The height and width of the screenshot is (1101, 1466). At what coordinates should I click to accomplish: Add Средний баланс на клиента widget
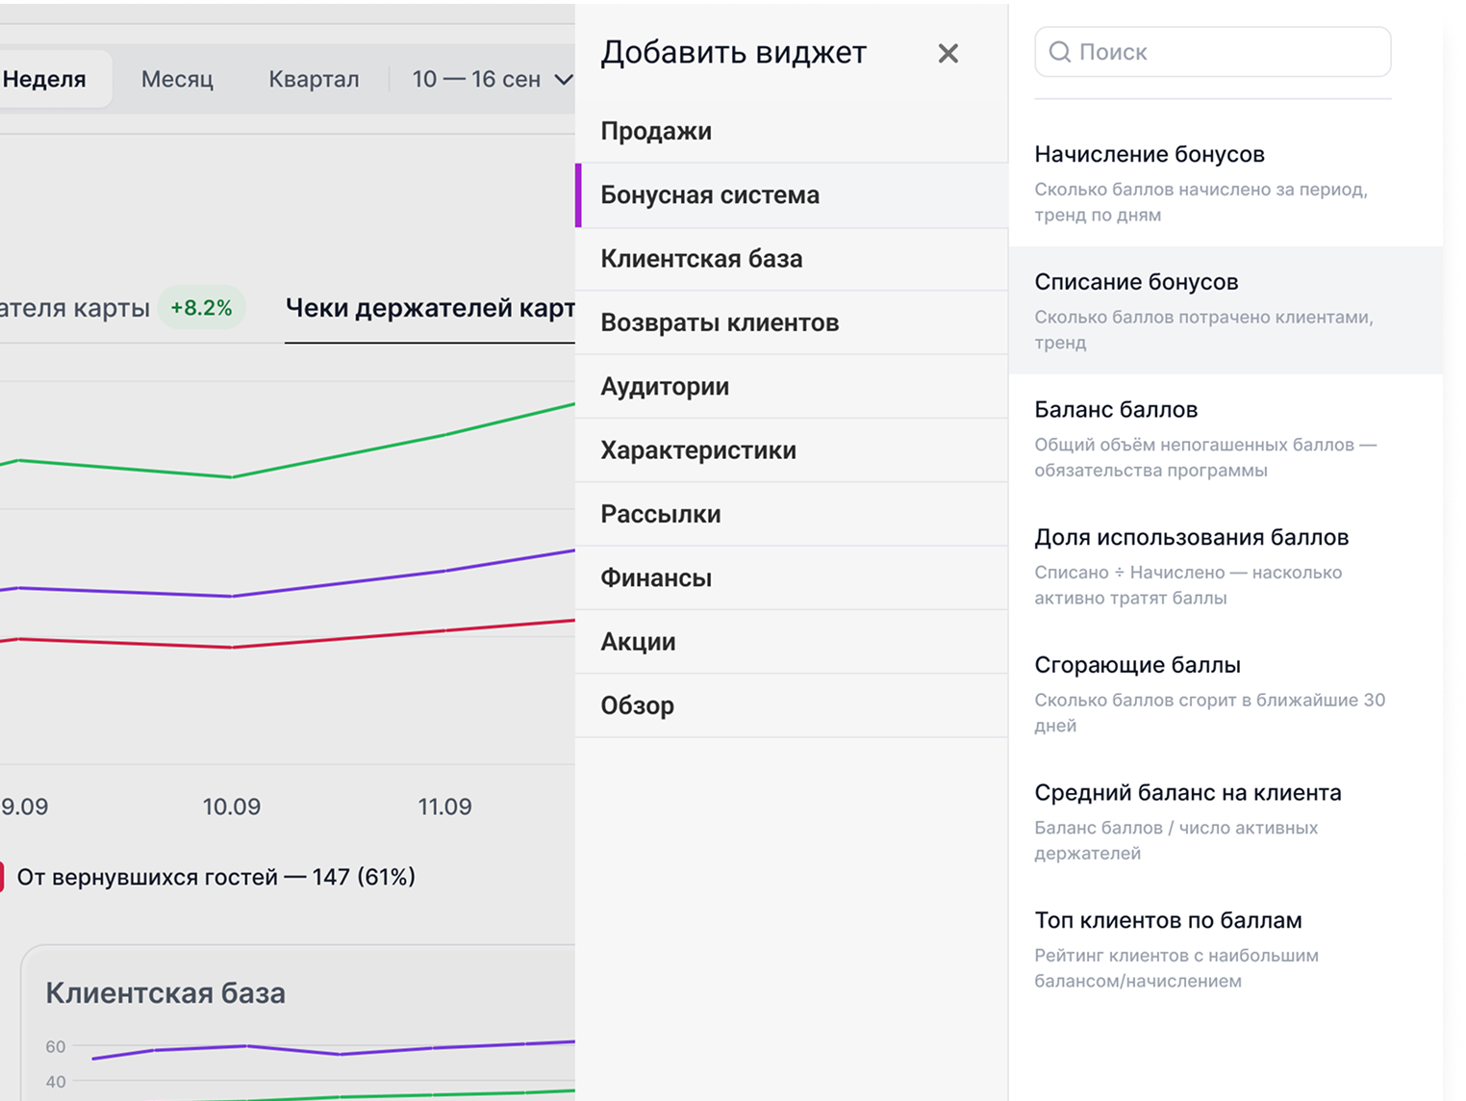(1226, 821)
